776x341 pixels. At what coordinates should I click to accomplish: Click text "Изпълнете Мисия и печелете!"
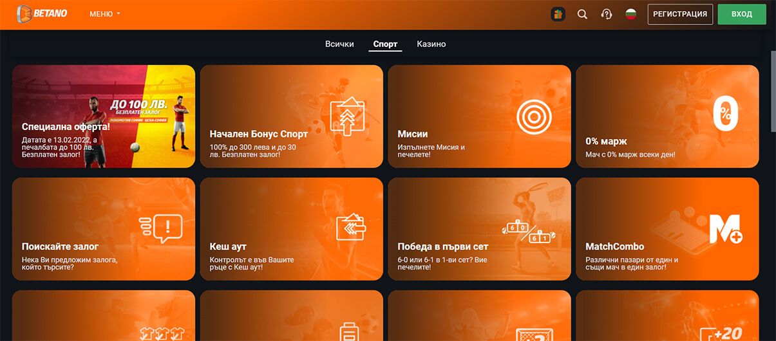pyautogui.click(x=431, y=151)
